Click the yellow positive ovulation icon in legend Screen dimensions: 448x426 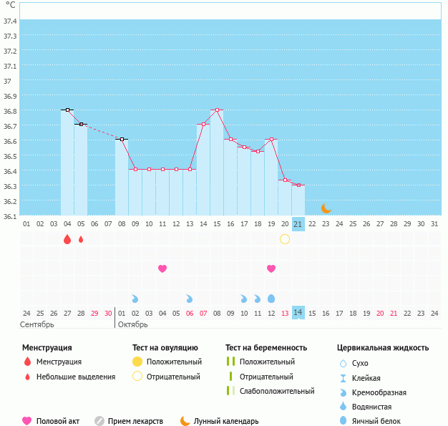(137, 362)
